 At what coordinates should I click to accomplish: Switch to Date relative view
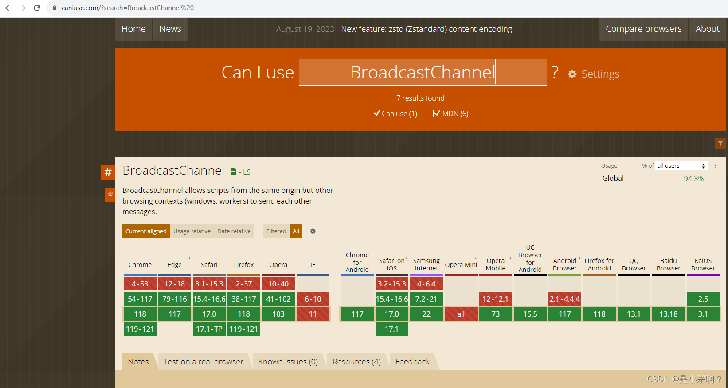click(234, 231)
